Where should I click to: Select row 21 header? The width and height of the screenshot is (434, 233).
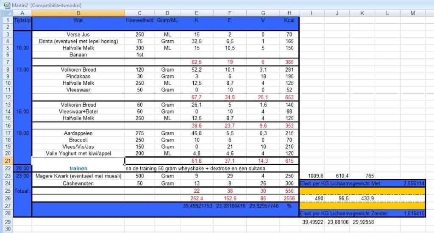[x=6, y=161]
